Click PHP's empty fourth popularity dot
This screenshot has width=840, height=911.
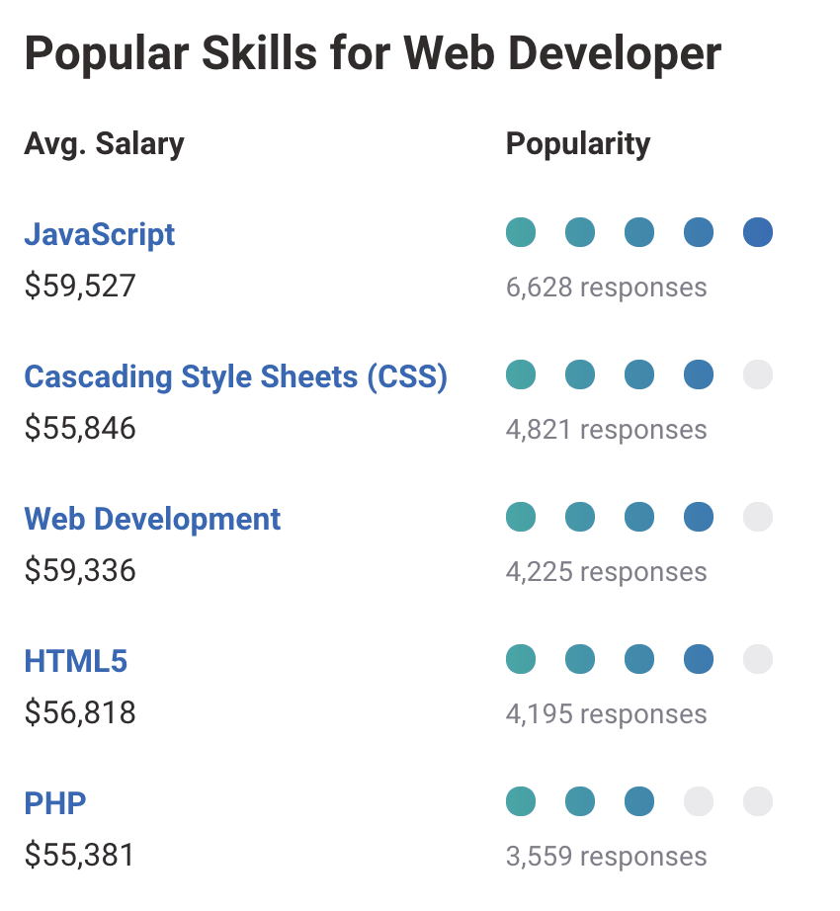coord(699,800)
